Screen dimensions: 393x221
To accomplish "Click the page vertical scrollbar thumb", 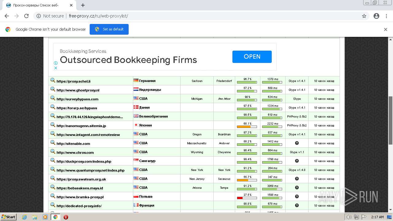I will 391,120.
